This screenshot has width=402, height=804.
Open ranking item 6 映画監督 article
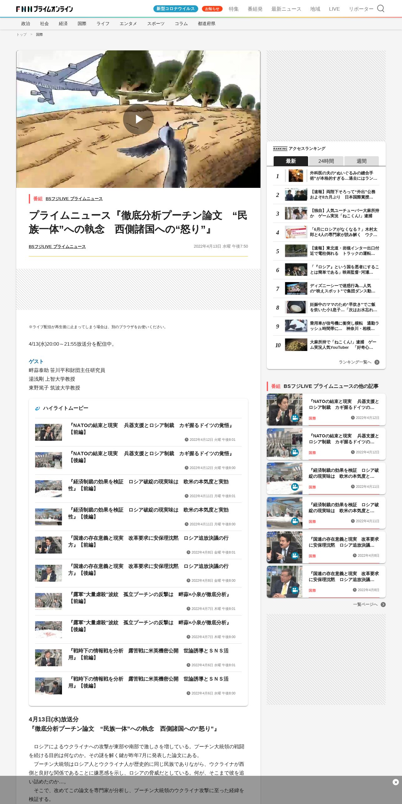326,270
